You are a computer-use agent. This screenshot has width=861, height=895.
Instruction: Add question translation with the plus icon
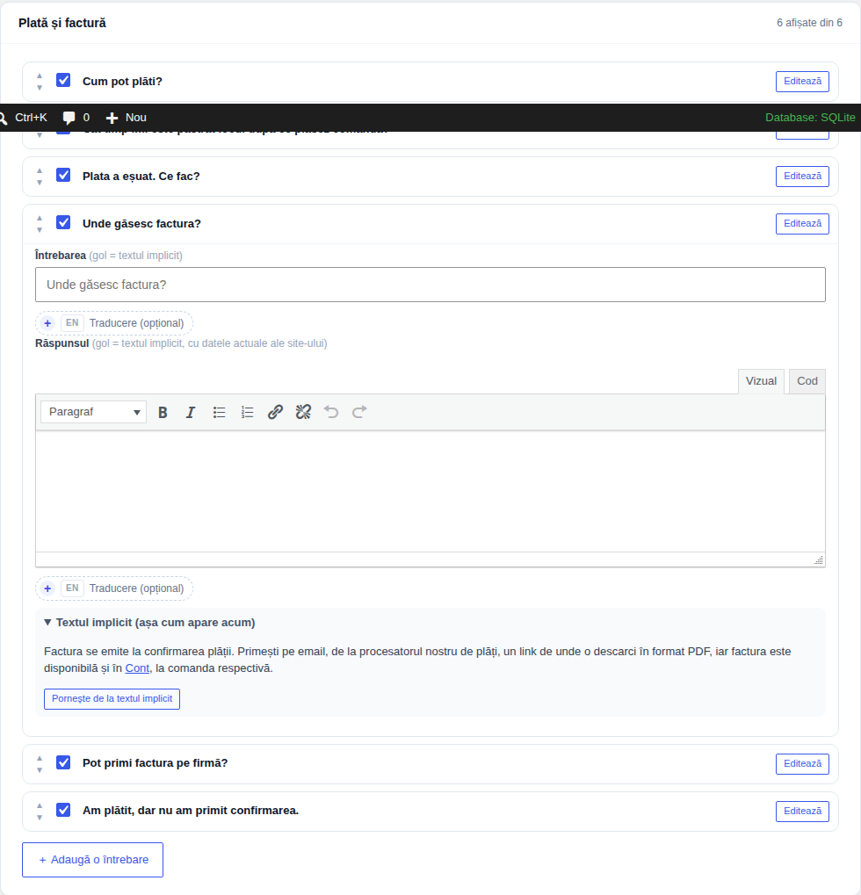pos(47,323)
